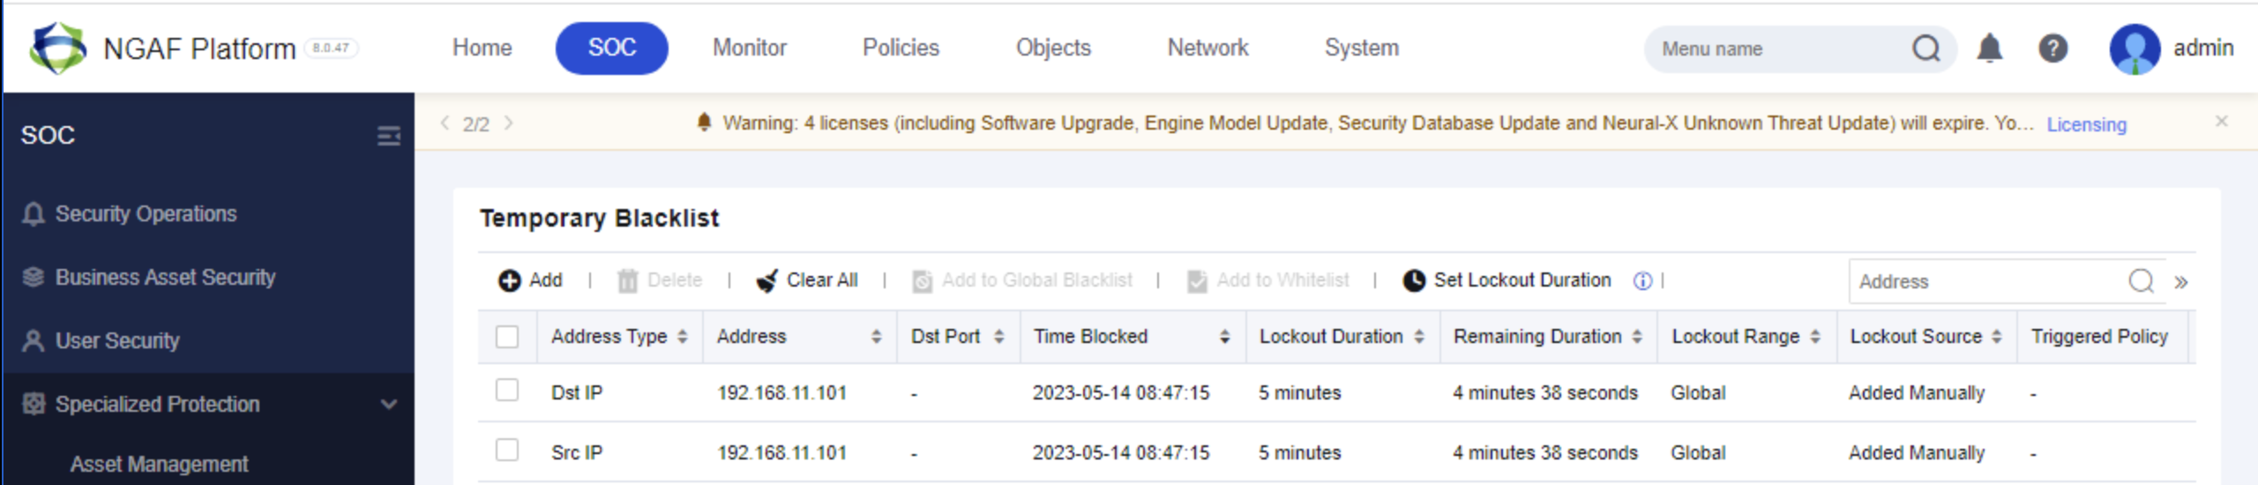
Task: Go to next warning message arrow
Action: (x=508, y=123)
